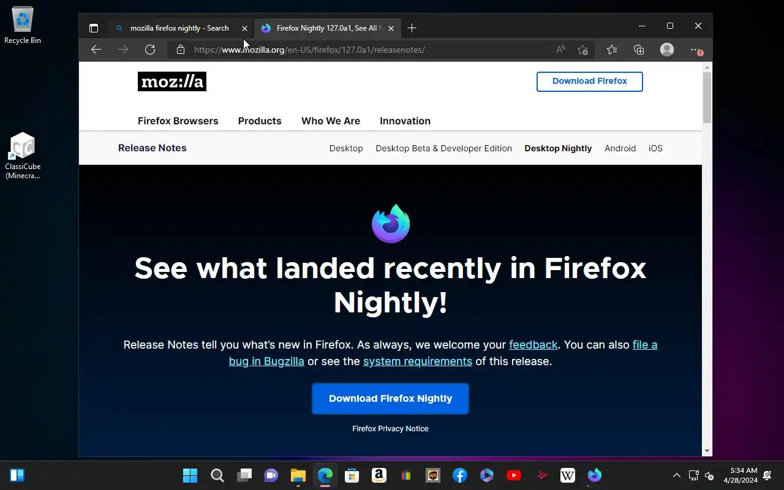This screenshot has height=490, width=784.
Task: Open the Favorites list icon
Action: coord(611,50)
